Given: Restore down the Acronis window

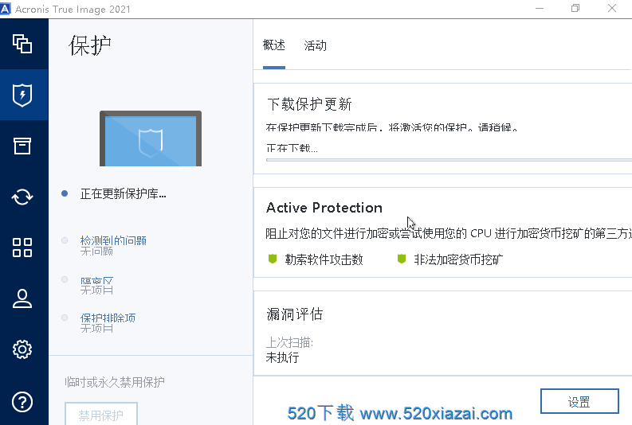Looking at the screenshot, I should [575, 9].
